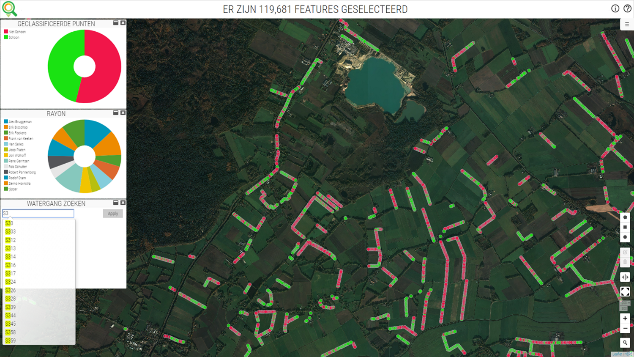
Task: Open the hamburger menu on map
Action: click(627, 25)
